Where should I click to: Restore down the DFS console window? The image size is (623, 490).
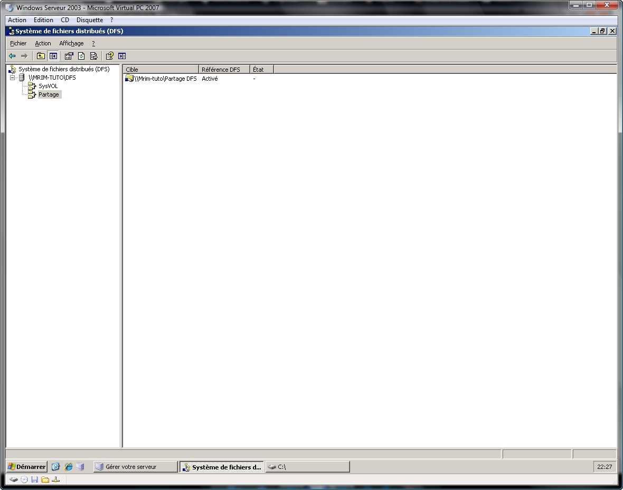602,31
